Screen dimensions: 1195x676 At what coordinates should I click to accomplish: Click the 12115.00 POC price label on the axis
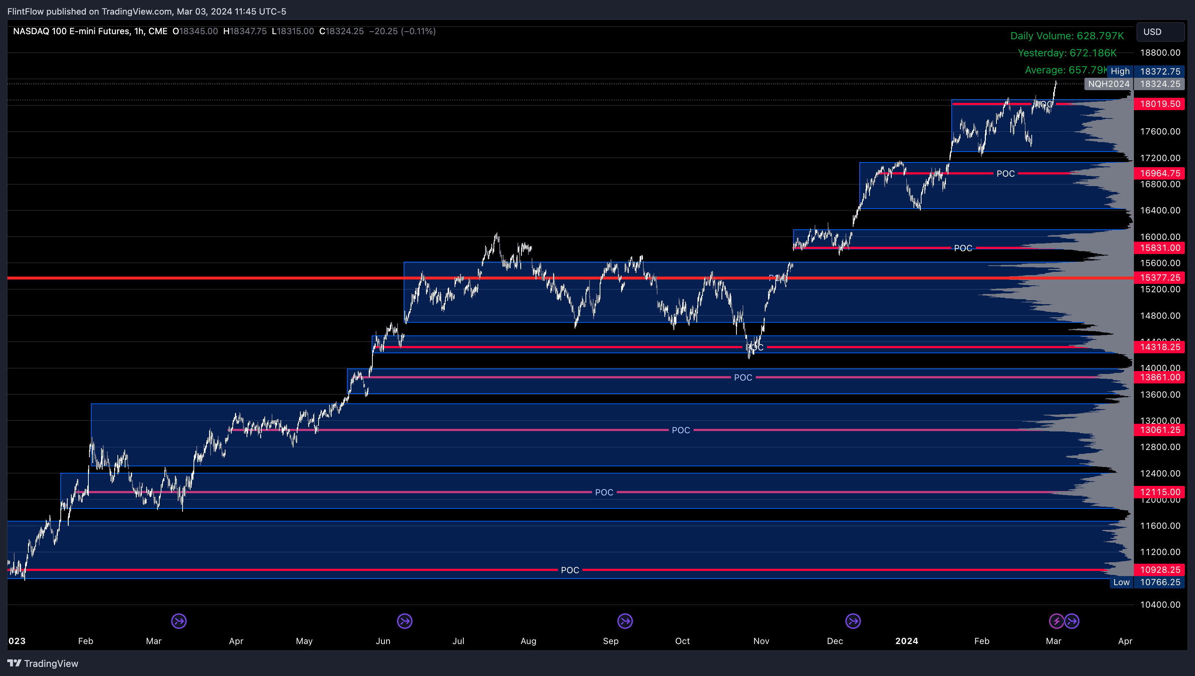click(x=1159, y=492)
